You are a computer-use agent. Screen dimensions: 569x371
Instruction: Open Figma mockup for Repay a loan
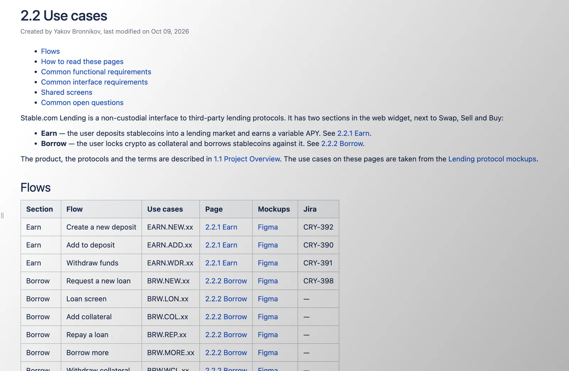268,335
